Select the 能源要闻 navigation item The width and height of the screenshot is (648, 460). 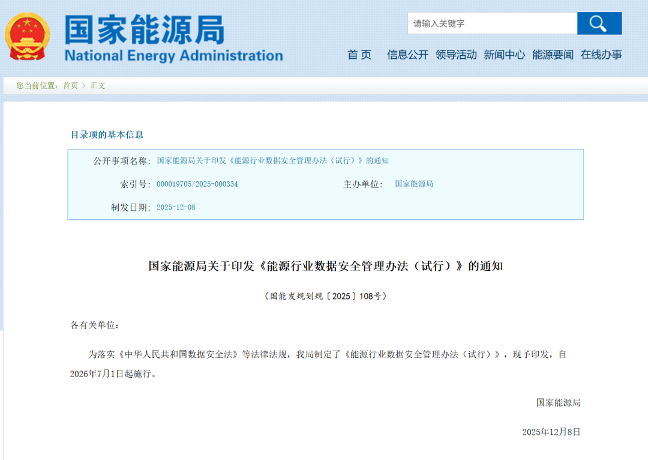point(553,54)
